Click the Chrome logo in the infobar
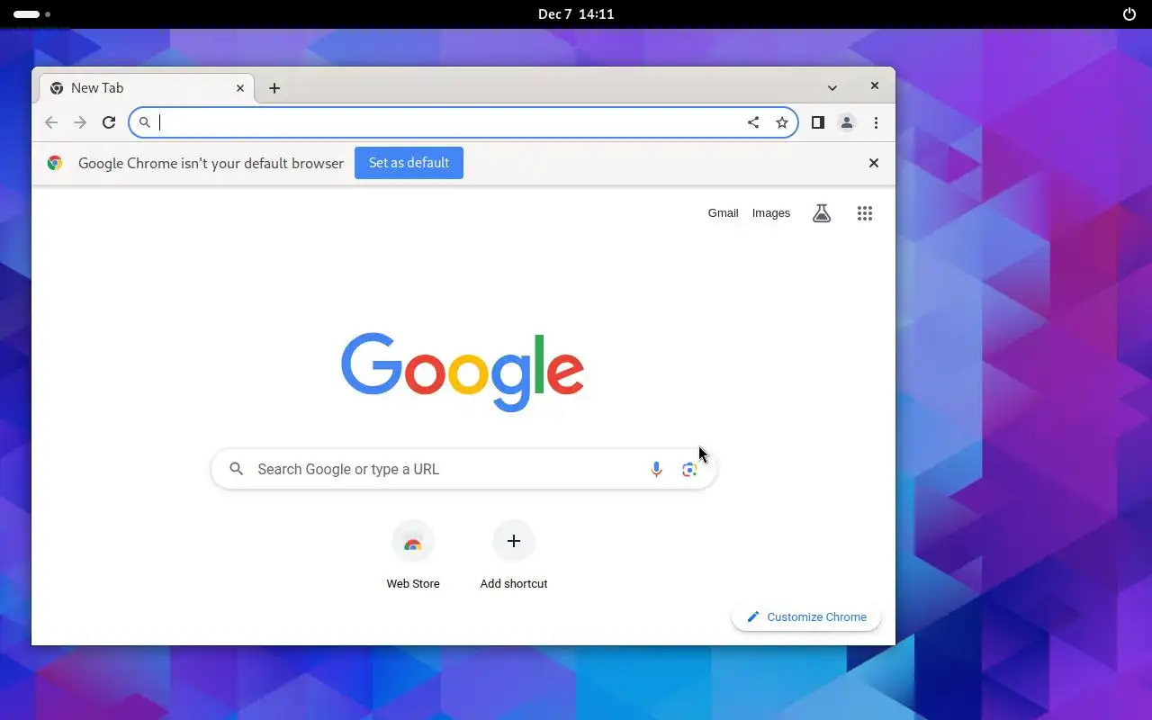This screenshot has width=1152, height=720. coord(55,163)
